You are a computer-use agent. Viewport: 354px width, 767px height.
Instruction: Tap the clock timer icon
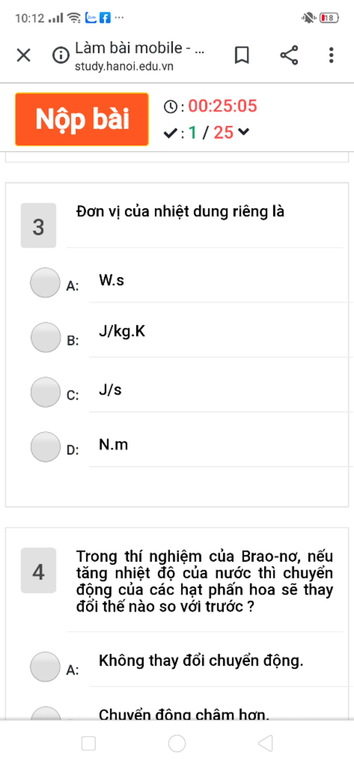coord(170,107)
